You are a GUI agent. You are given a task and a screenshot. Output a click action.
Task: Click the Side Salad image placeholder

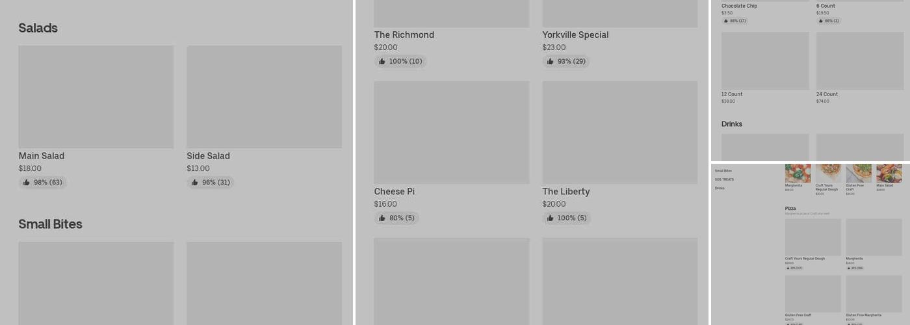click(264, 97)
